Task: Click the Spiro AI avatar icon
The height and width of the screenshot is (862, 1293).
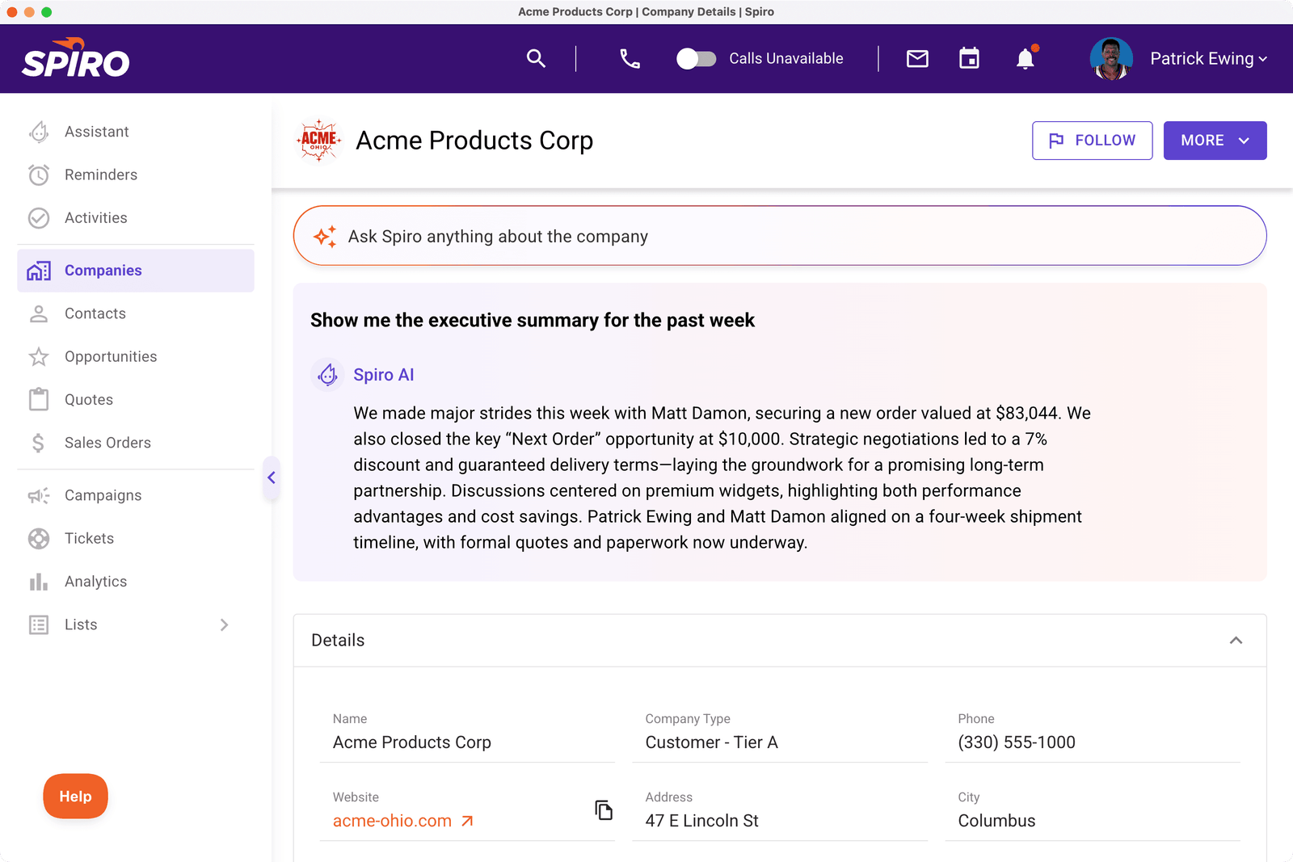Action: pyautogui.click(x=327, y=374)
